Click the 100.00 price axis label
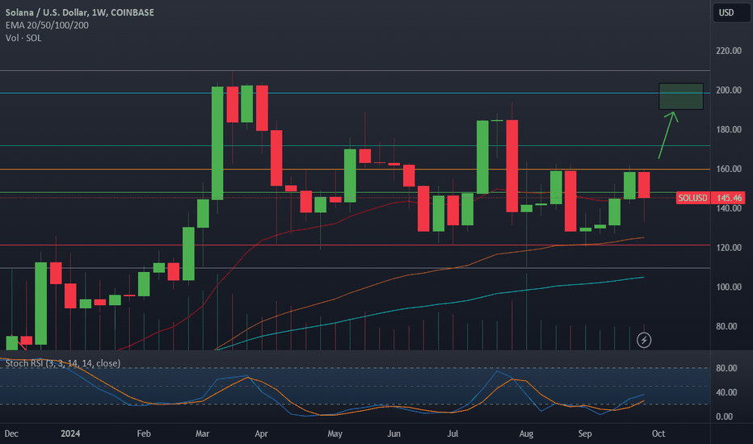753x444 pixels. tap(728, 287)
